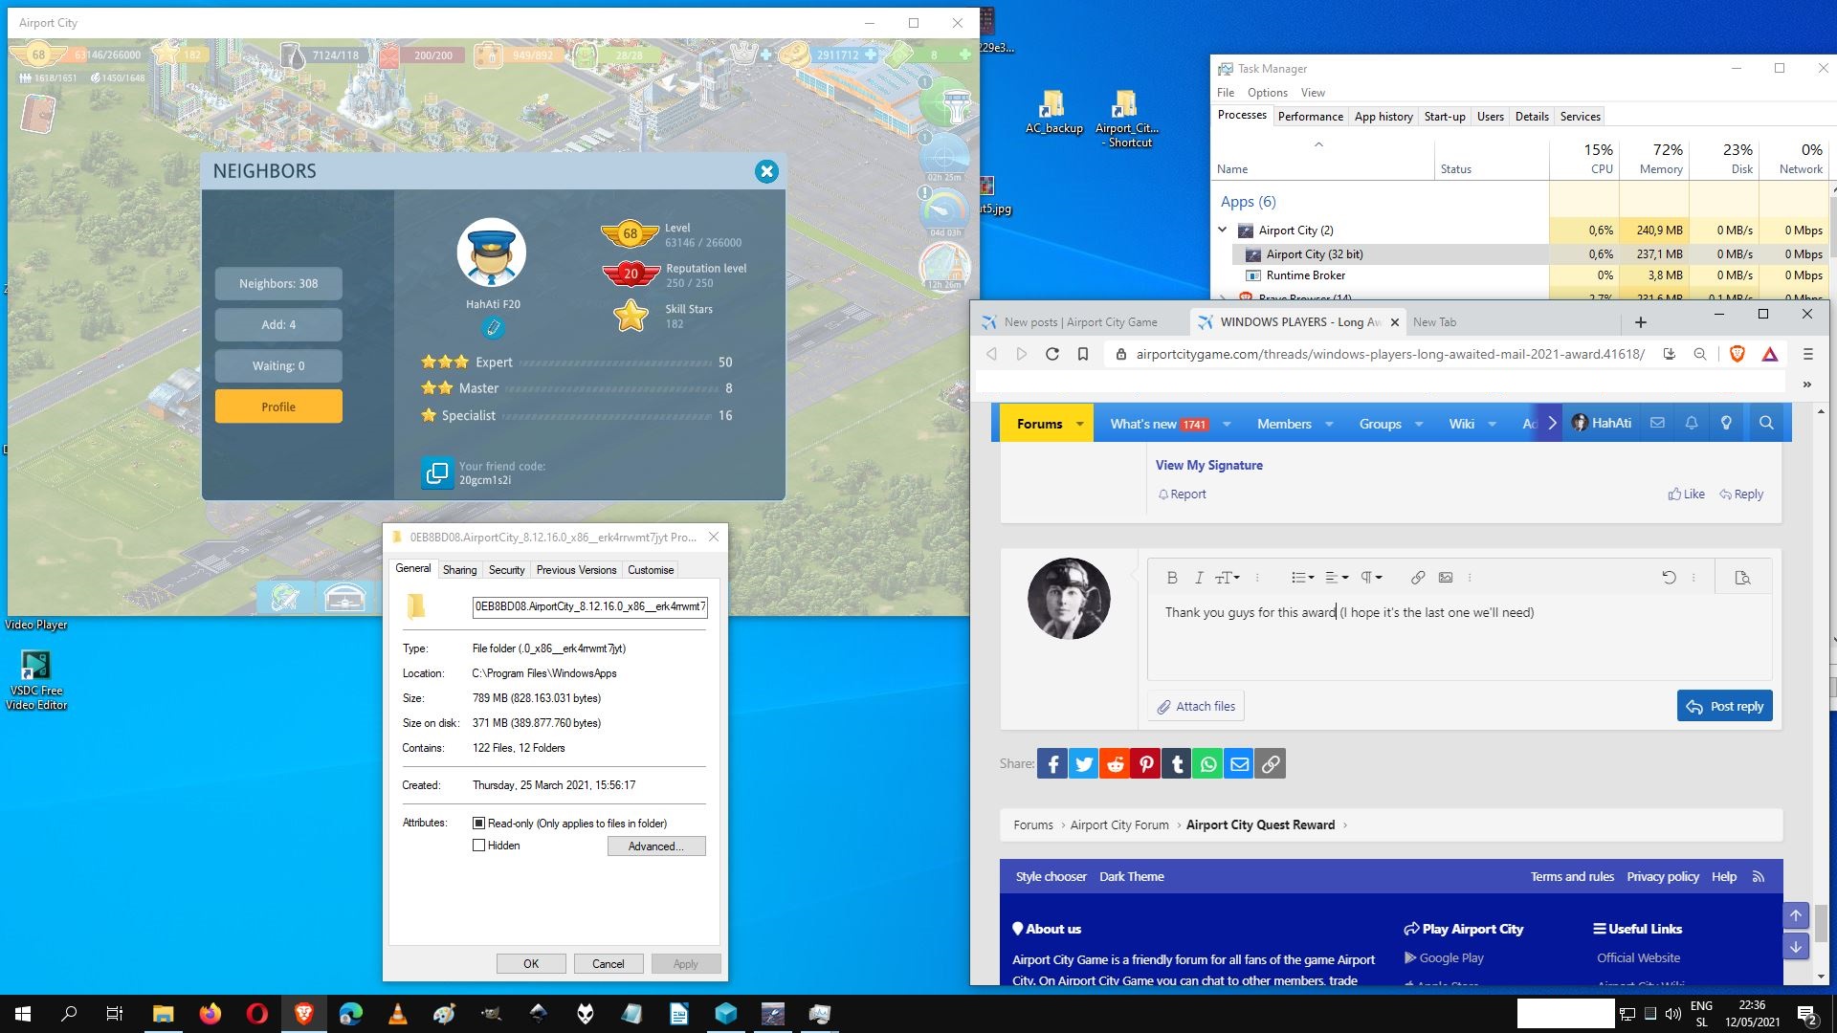Open the Profile tab in Neighbors
Image resolution: width=1837 pixels, height=1033 pixels.
(x=278, y=407)
